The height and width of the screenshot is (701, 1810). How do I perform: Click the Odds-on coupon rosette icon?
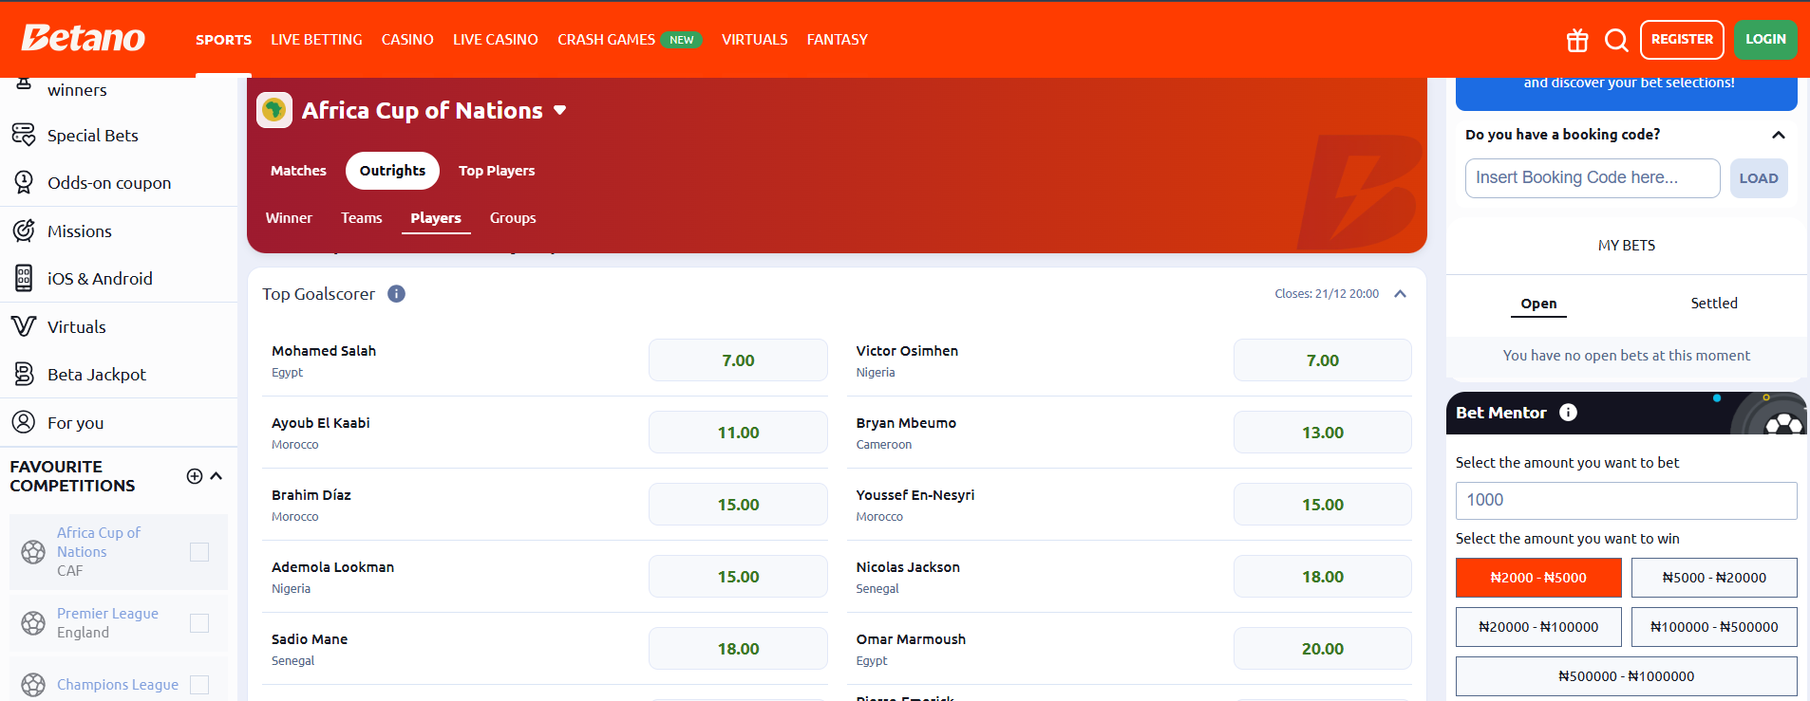tap(24, 182)
